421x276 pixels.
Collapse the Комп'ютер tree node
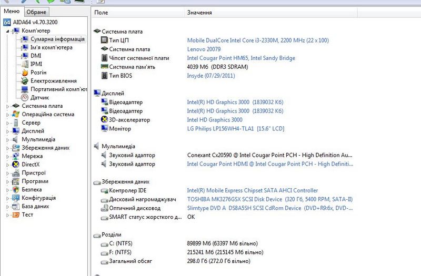point(7,31)
